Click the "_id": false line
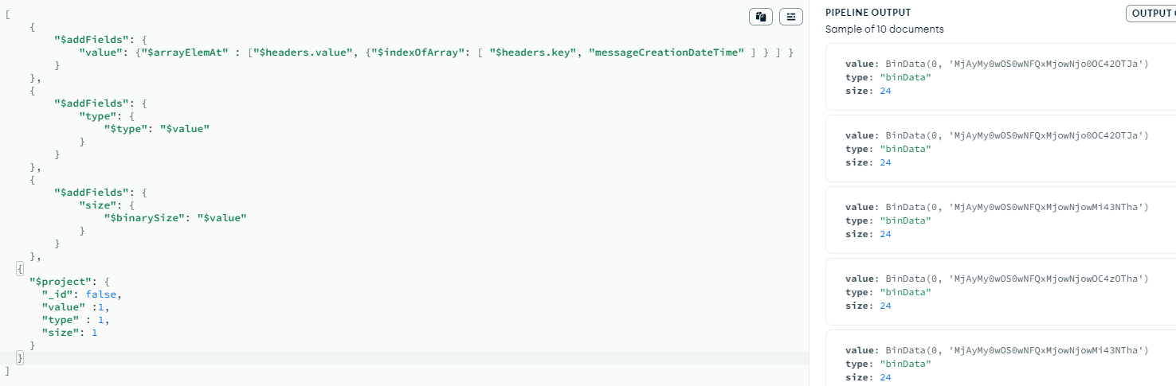This screenshot has width=1176, height=386. coord(82,294)
